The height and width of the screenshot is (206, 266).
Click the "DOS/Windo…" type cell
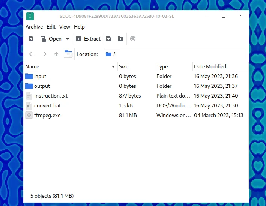click(x=173, y=105)
